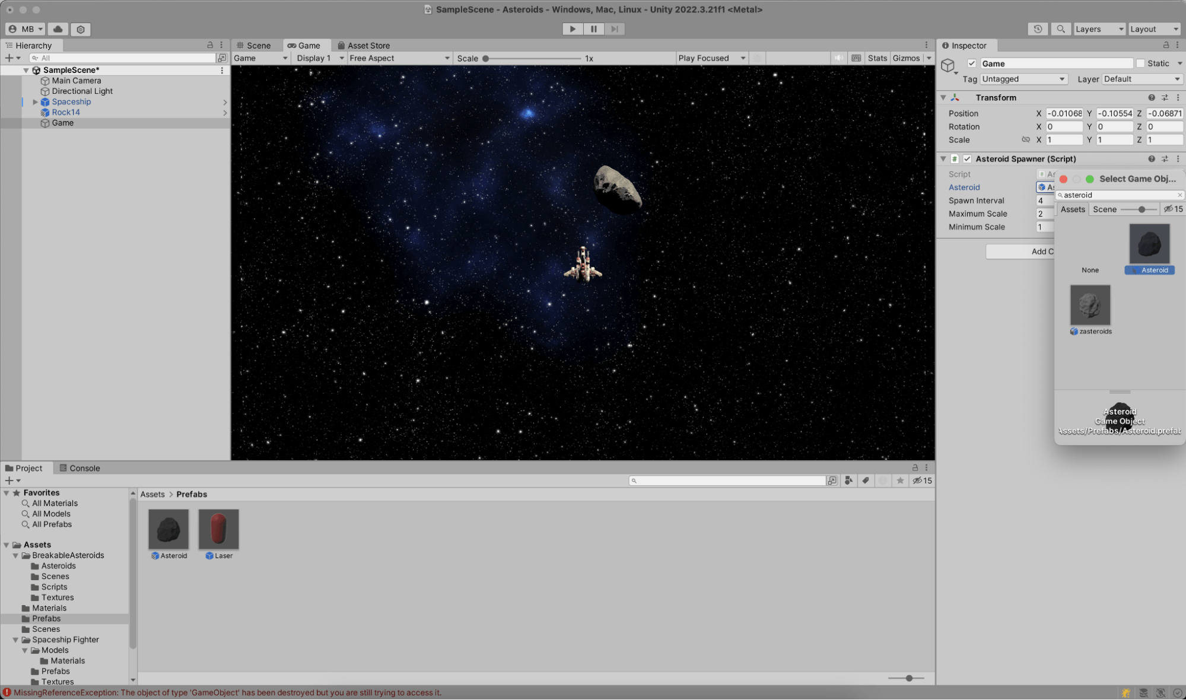
Task: Click the Pause playback icon
Action: [593, 28]
